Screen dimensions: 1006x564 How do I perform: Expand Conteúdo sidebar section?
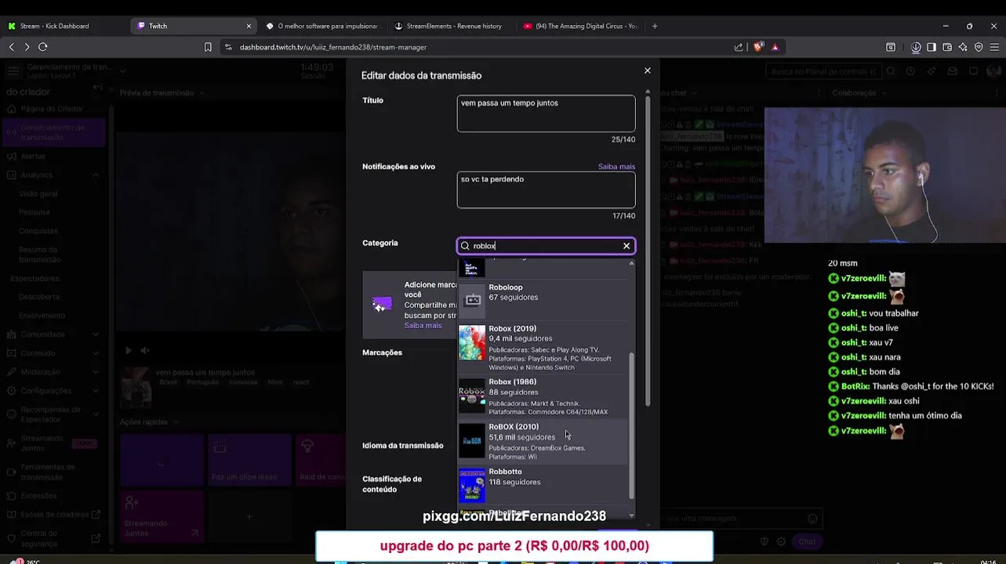pyautogui.click(x=96, y=353)
